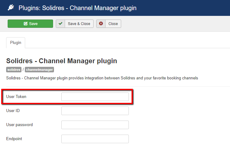Viewport: 230px width, 145px height.
Task: Click the solidres tag badge
Action: coord(14,70)
